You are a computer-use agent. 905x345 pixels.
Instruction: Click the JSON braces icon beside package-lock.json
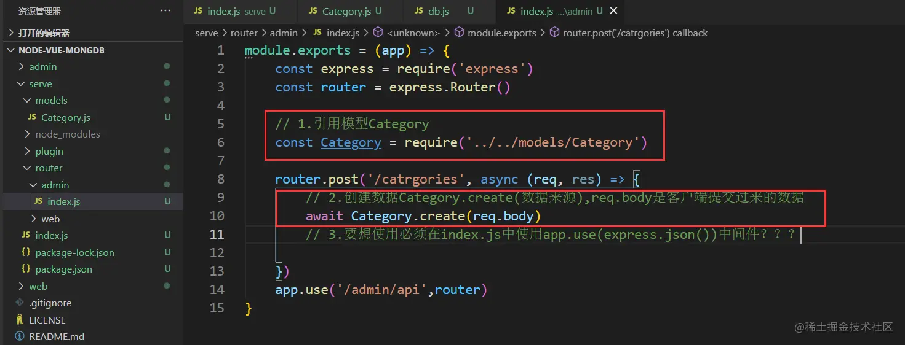pyautogui.click(x=26, y=252)
